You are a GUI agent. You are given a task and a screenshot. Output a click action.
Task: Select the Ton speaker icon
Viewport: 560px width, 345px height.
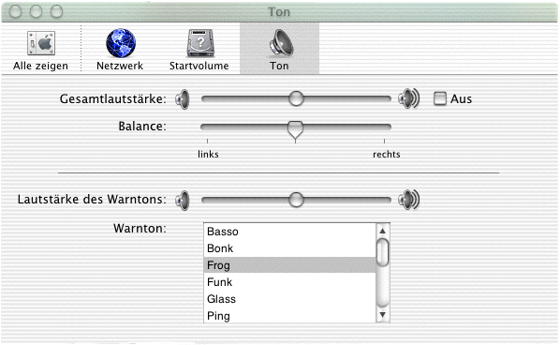(x=281, y=44)
